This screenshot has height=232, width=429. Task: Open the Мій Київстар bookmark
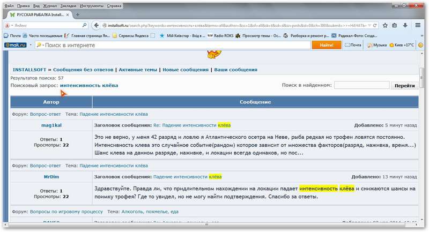[x=182, y=35]
